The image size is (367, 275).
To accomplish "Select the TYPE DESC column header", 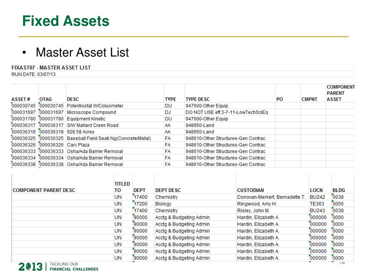I will coord(197,99).
